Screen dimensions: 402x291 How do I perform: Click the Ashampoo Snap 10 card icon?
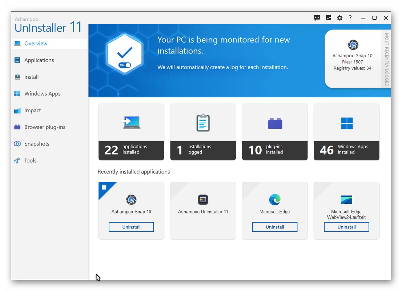(x=131, y=200)
